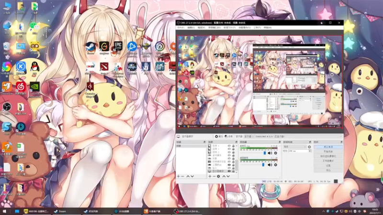Lock the video capture device source
Viewport: 383px width, 215px height.
pos(233,161)
